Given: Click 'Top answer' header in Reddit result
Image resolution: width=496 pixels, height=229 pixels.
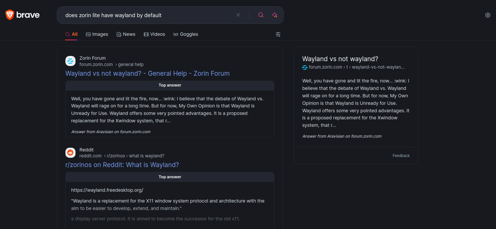Looking at the screenshot, I should coord(170,177).
